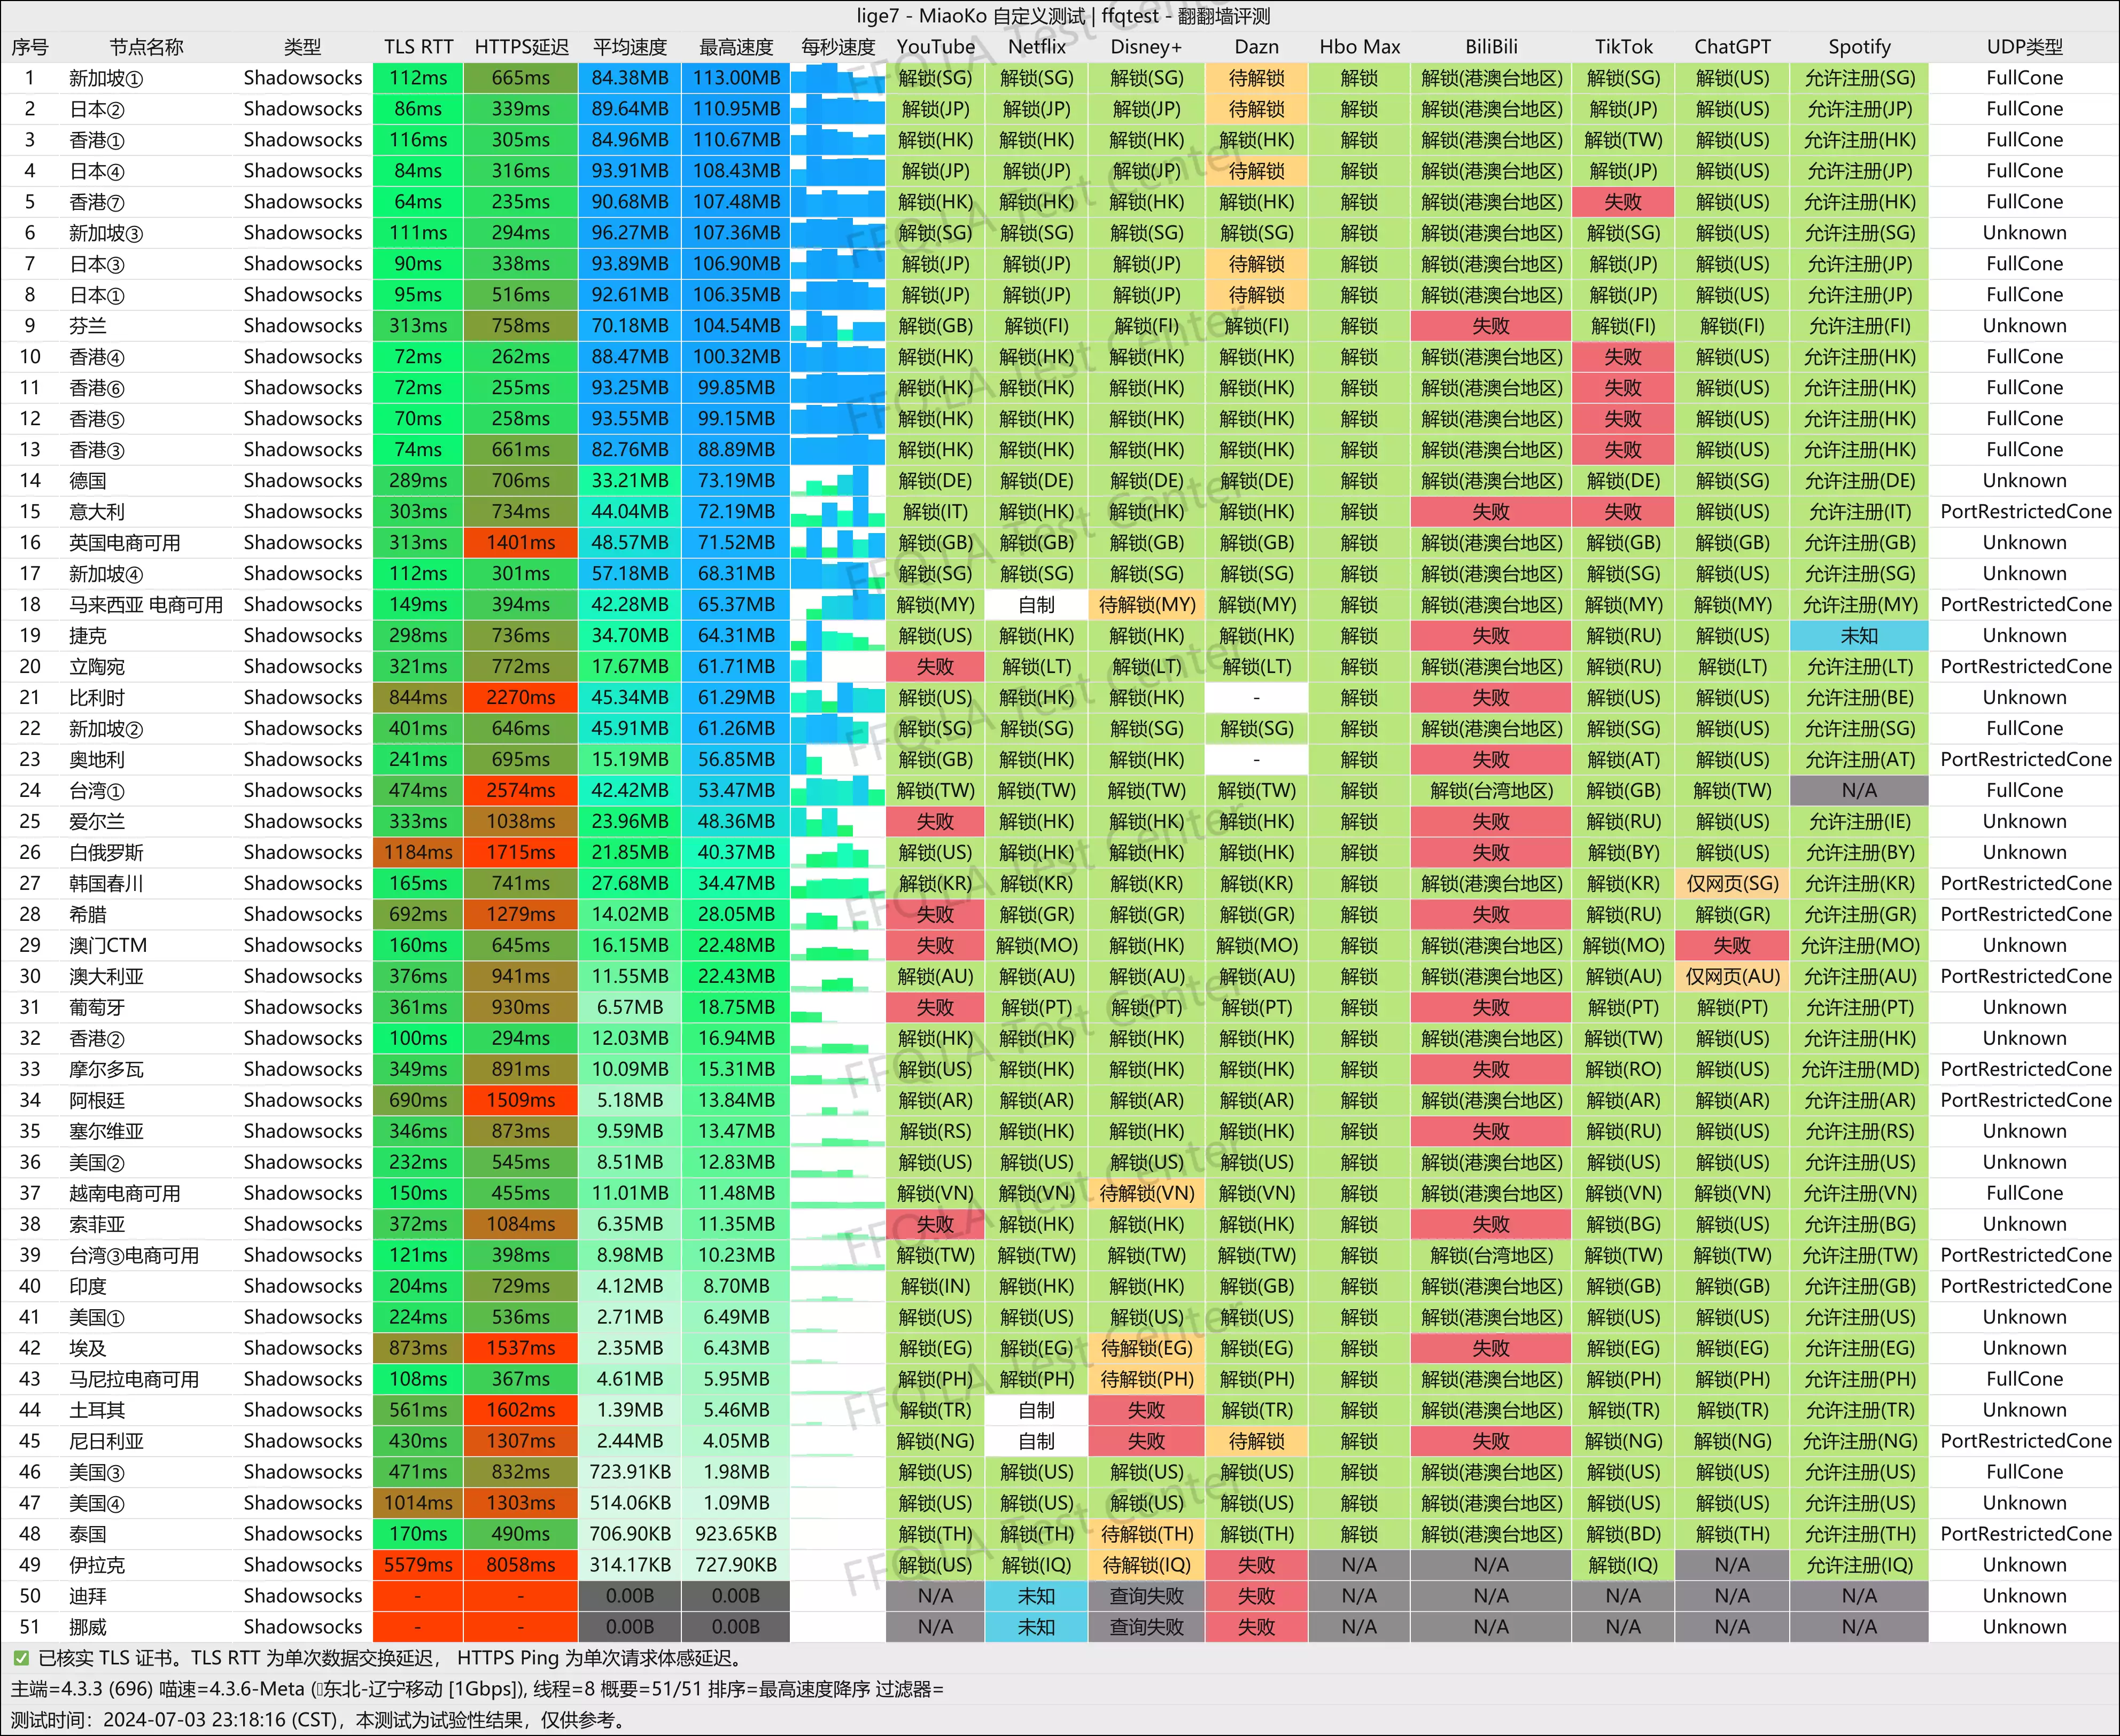This screenshot has width=2120, height=1736.
Task: Select node name 新加坡① in row 1
Action: (106, 78)
